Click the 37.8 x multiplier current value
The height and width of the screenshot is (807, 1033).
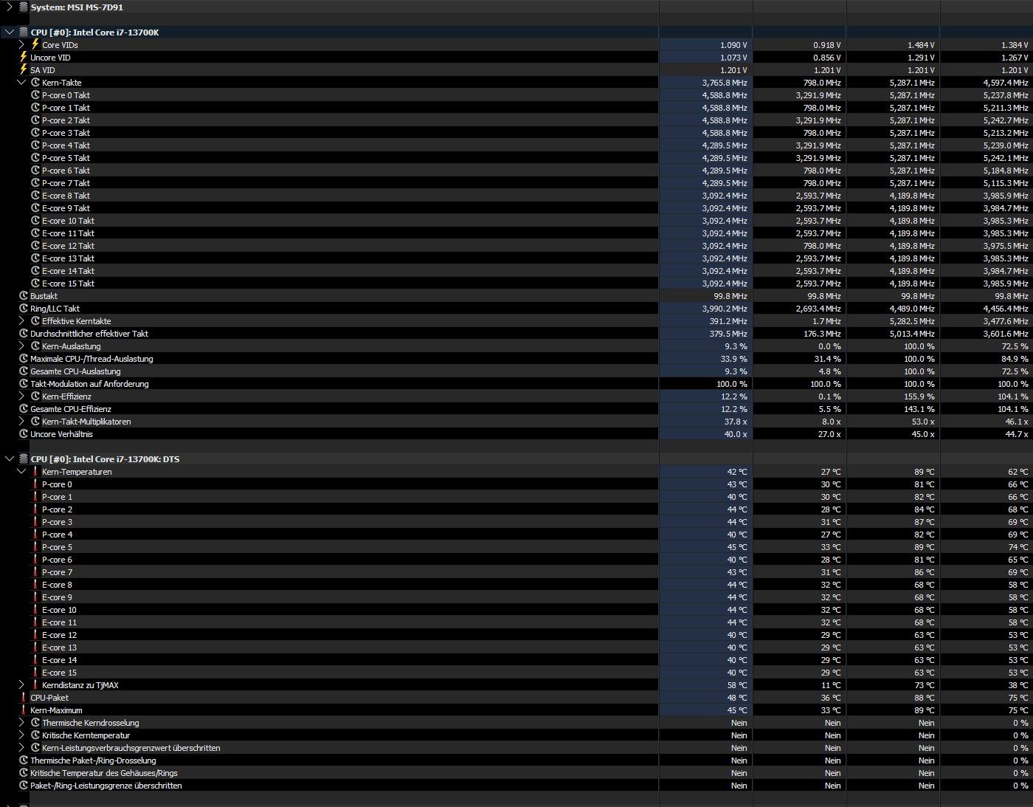[x=736, y=422]
